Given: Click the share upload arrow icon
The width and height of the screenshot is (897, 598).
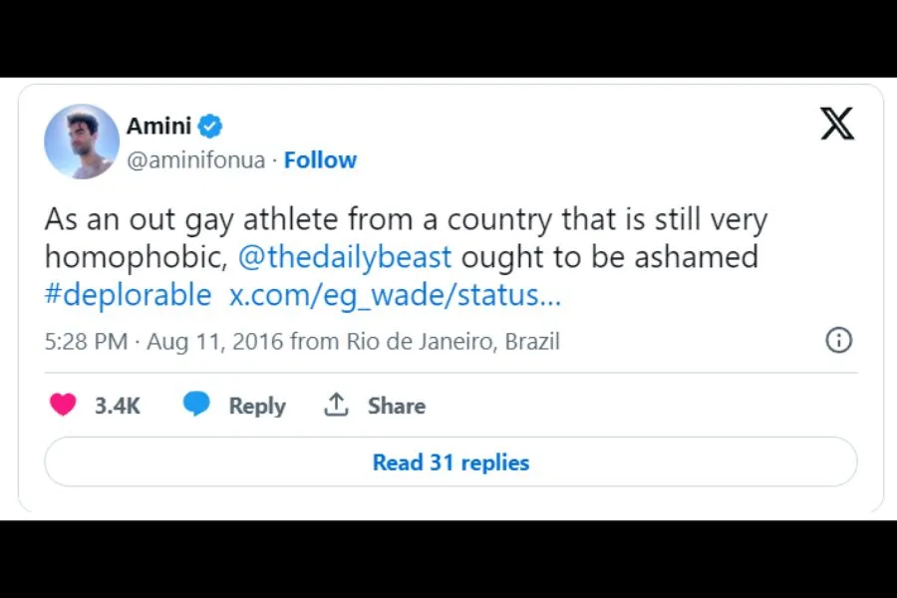Looking at the screenshot, I should pyautogui.click(x=336, y=405).
